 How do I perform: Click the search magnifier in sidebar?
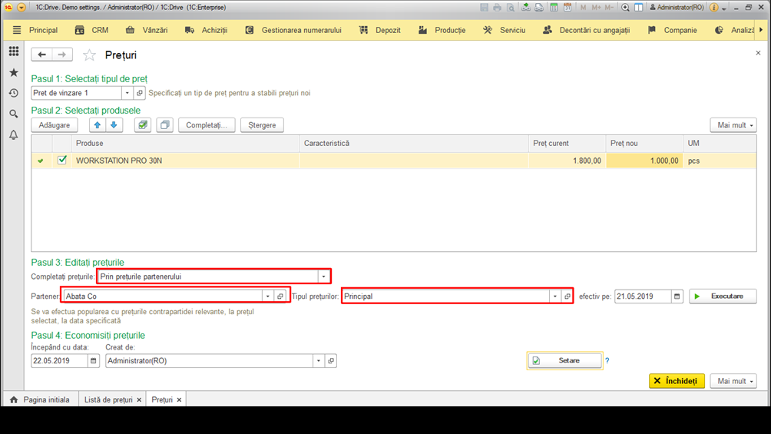pos(14,114)
